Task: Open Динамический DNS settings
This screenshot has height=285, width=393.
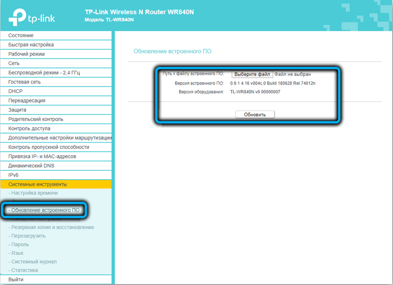Action: pyautogui.click(x=31, y=166)
